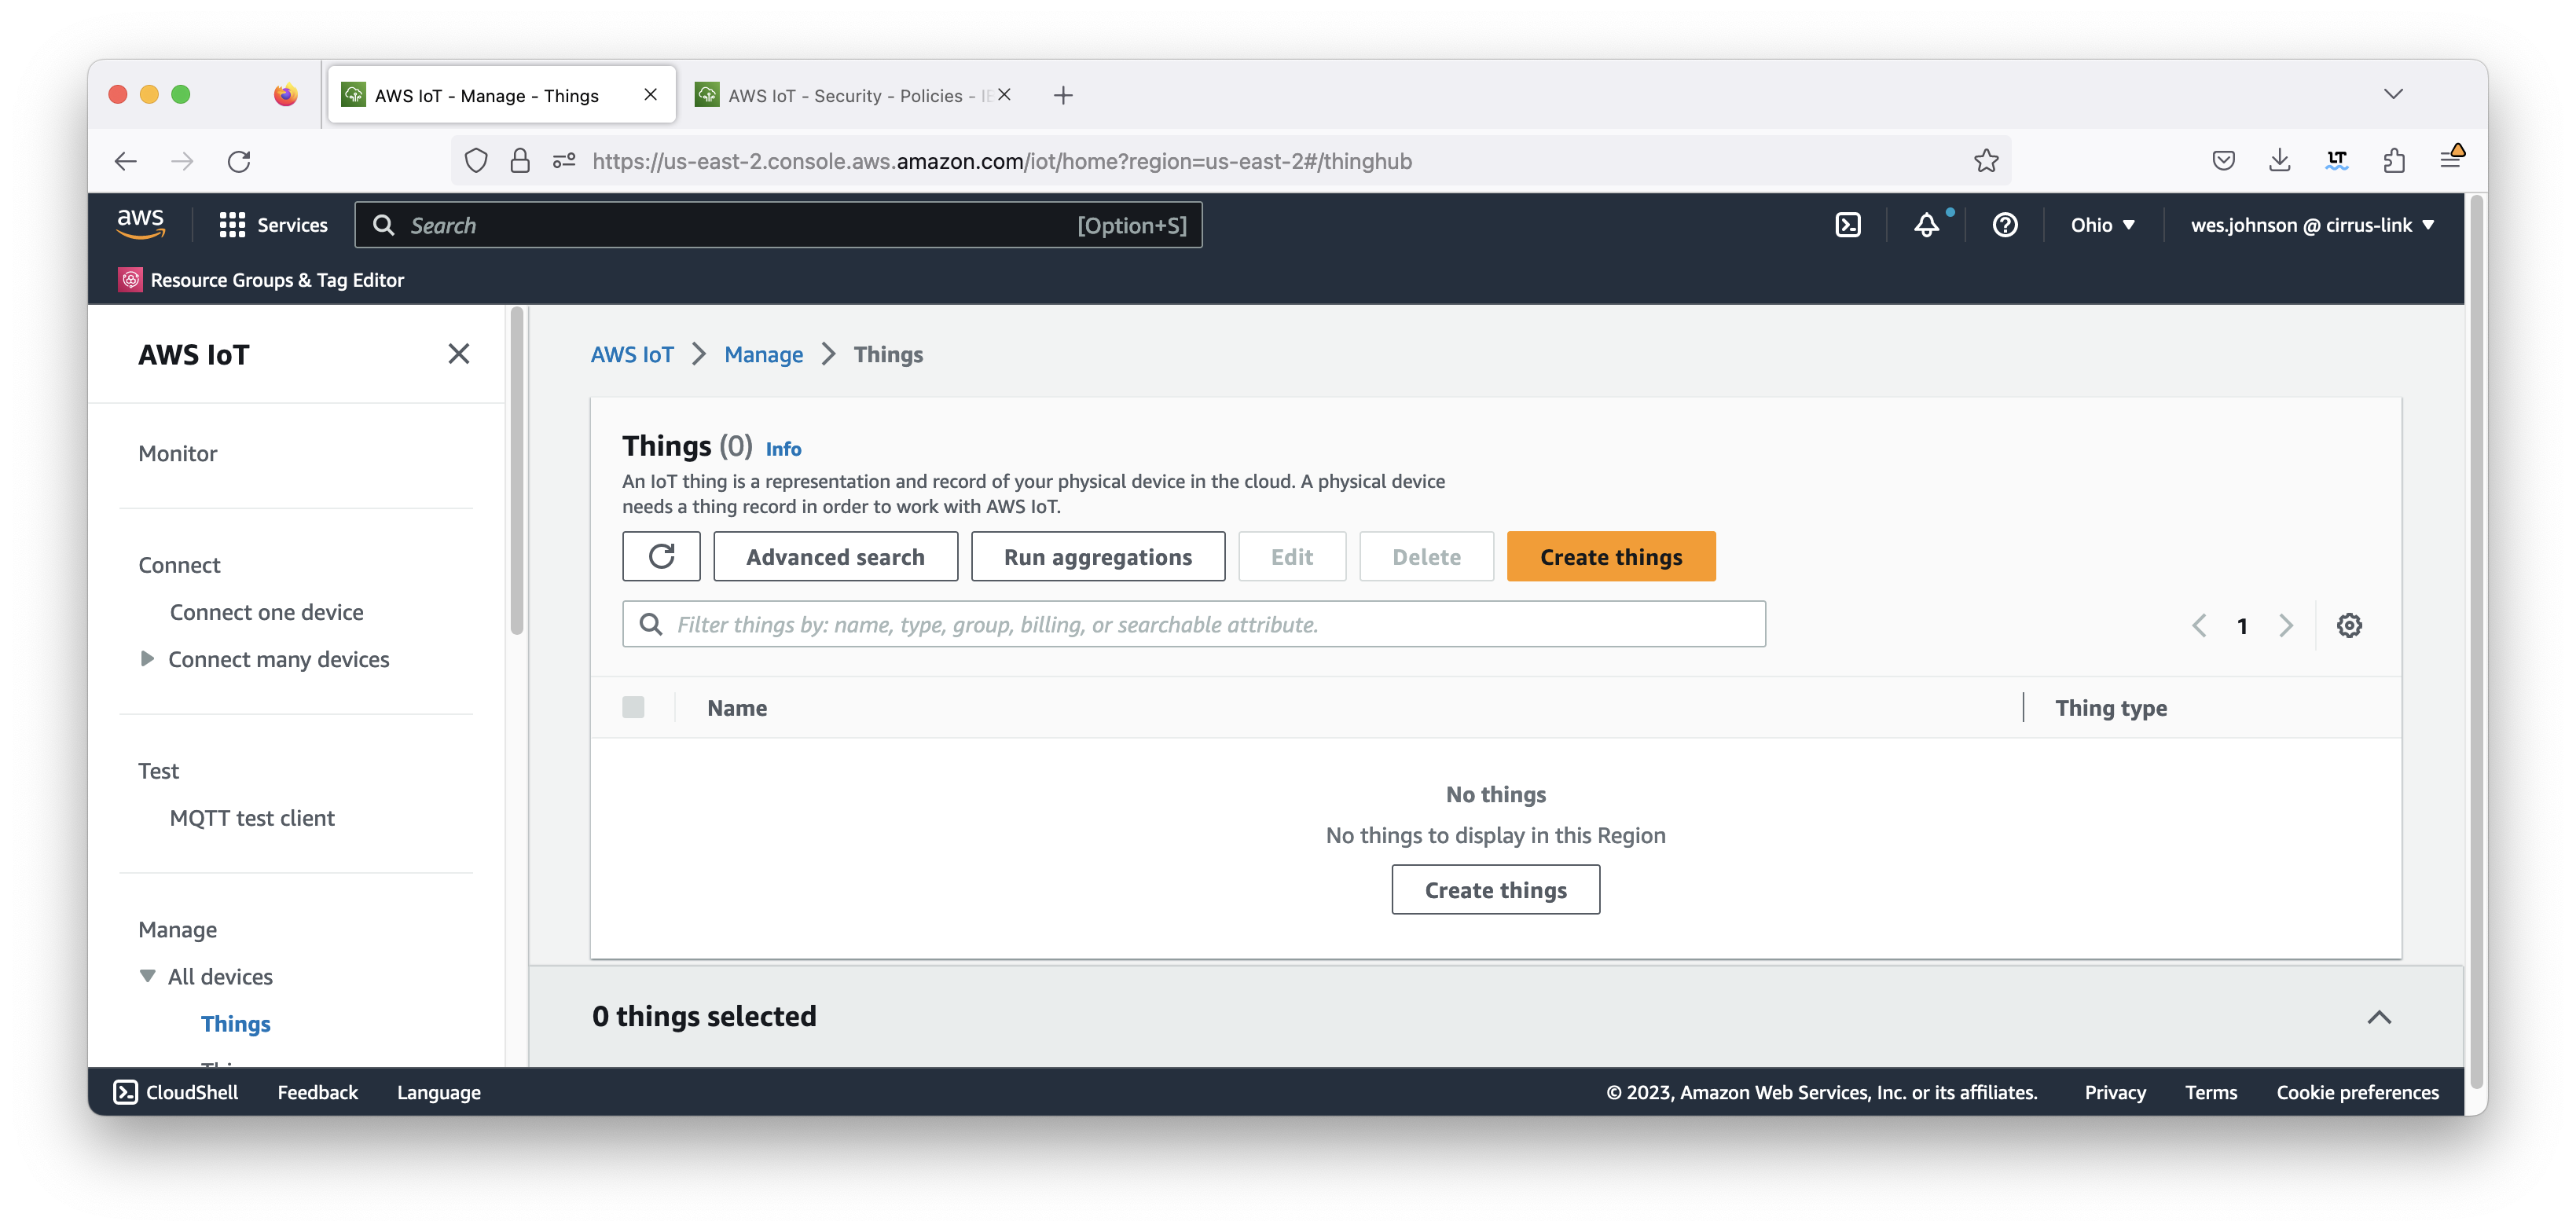Close the AWS IoT Security Policies tab

pyautogui.click(x=1004, y=95)
